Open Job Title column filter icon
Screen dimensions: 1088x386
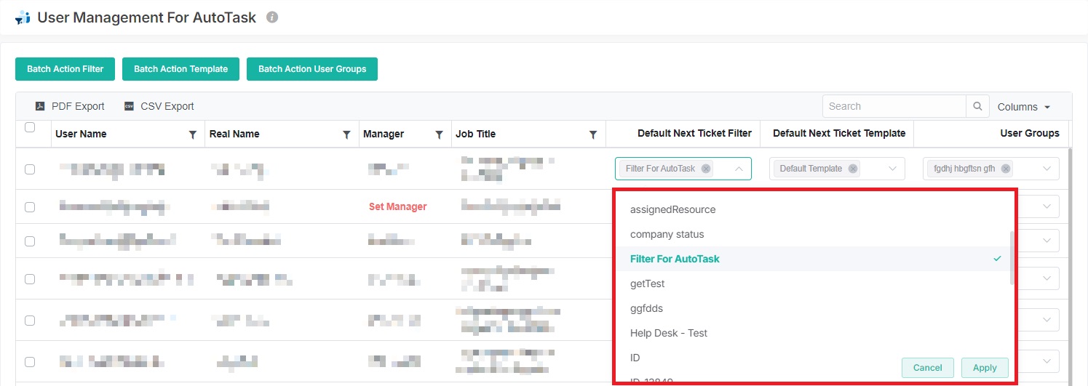click(x=593, y=134)
